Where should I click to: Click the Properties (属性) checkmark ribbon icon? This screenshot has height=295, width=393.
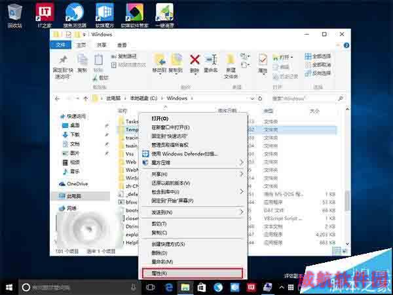[x=263, y=60]
